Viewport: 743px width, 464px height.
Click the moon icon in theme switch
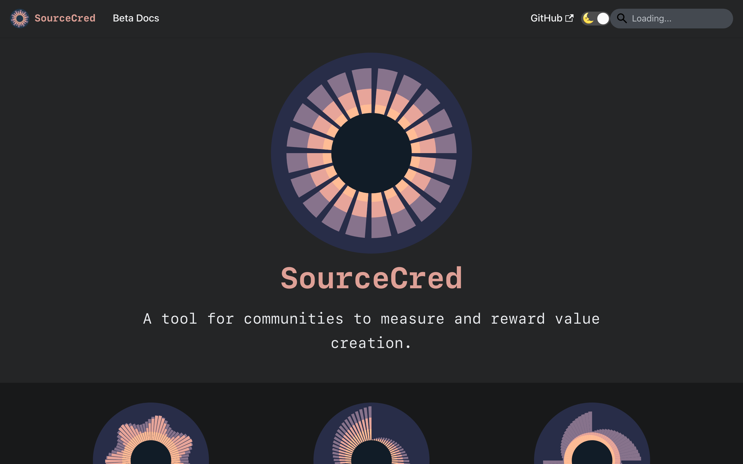tap(588, 18)
